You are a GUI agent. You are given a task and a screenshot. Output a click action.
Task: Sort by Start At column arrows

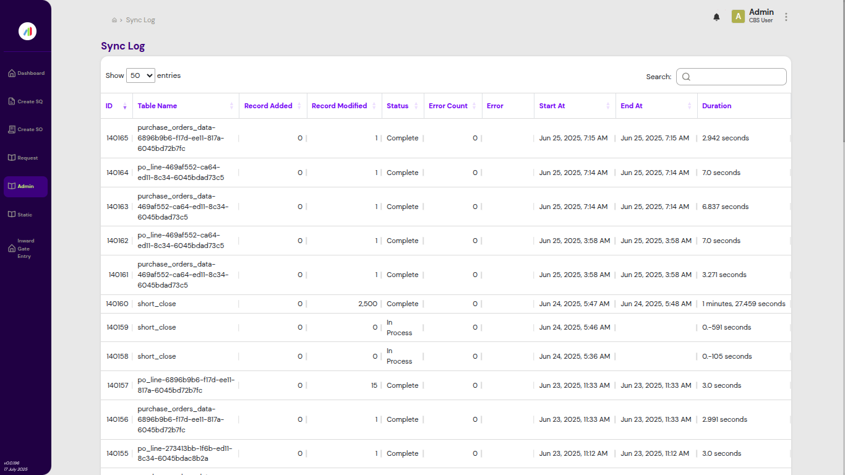coord(608,106)
